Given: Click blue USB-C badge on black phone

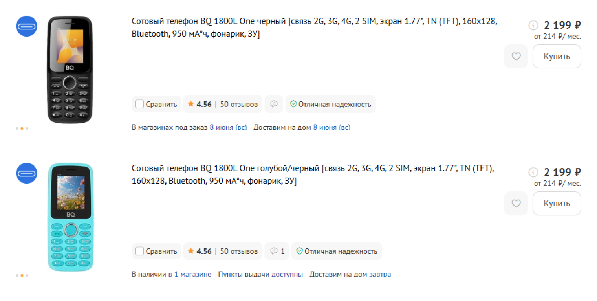Looking at the screenshot, I should [26, 26].
